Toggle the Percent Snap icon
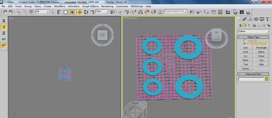Image resolution: width=272 pixels, height=118 pixels. [147, 12]
